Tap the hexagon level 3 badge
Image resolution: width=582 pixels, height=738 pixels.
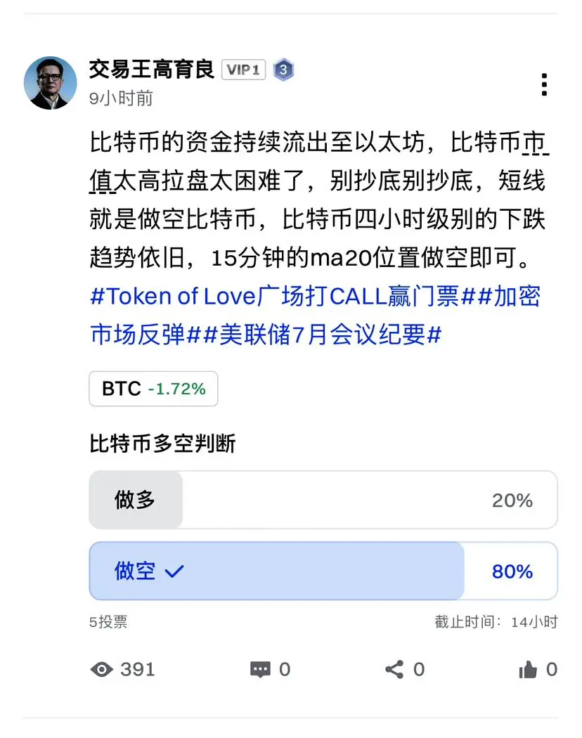click(x=283, y=70)
